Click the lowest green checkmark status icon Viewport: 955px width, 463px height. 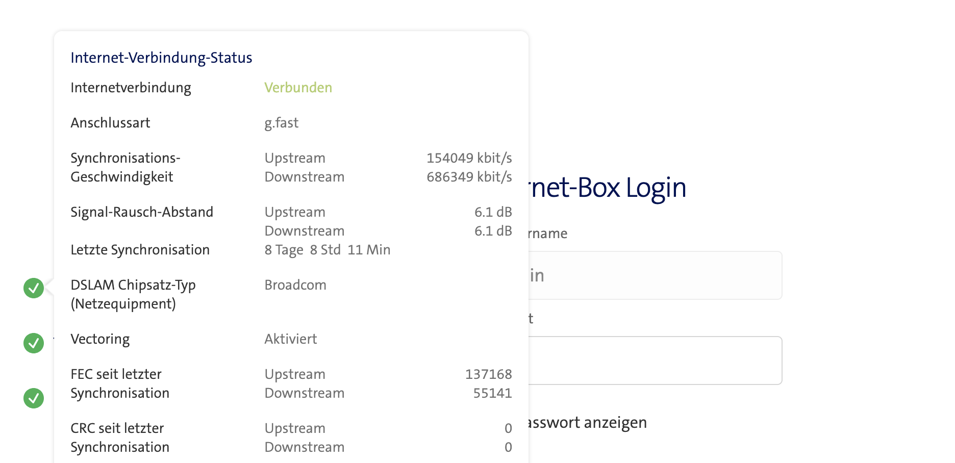pos(34,398)
